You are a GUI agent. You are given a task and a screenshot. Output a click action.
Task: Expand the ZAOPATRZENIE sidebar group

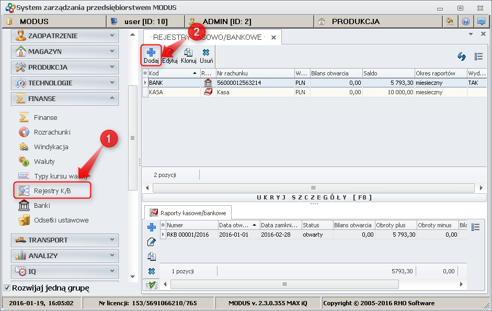click(x=65, y=36)
